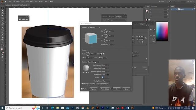Expand the Highlight Intensity slider arrow
The height and width of the screenshot is (110, 196).
click(108, 71)
